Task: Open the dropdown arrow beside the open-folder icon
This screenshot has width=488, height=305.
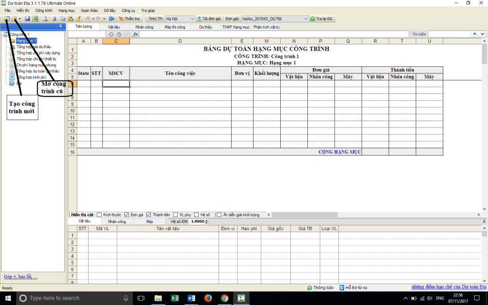Action: coord(20,19)
